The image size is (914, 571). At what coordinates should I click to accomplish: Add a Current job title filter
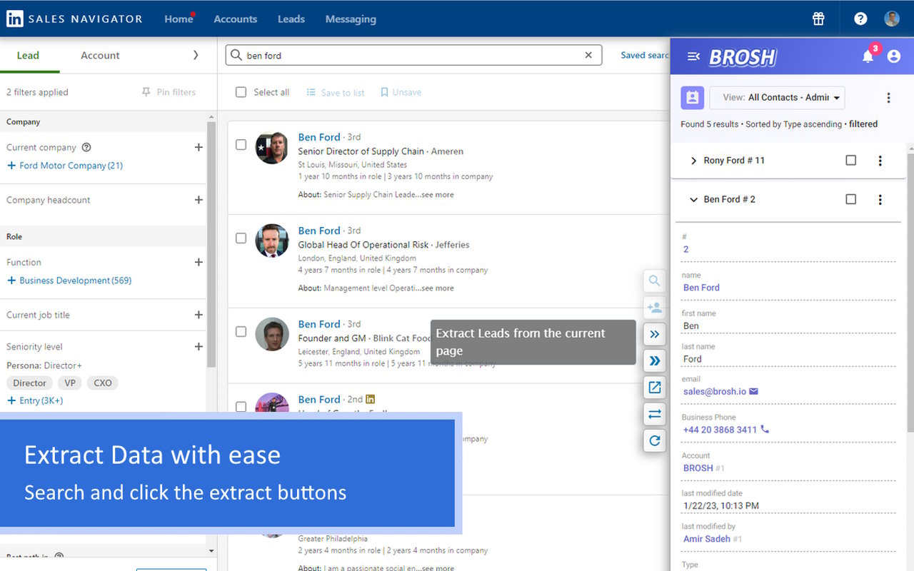(199, 315)
